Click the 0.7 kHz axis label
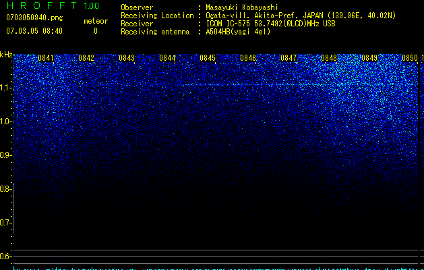The width and height of the screenshot is (424, 270). [x=5, y=223]
